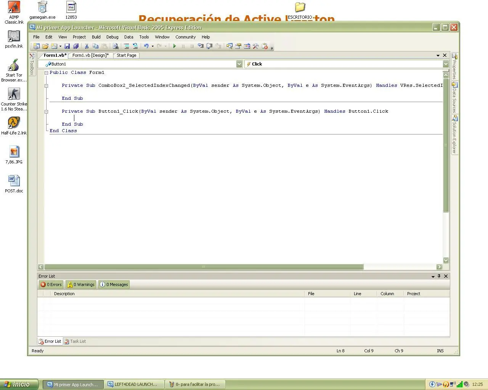Click the Cut scissors icon
This screenshot has width=488, height=390.
87,46
